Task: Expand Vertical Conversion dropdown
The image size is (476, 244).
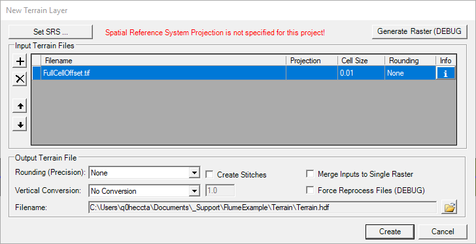Action: click(x=194, y=191)
